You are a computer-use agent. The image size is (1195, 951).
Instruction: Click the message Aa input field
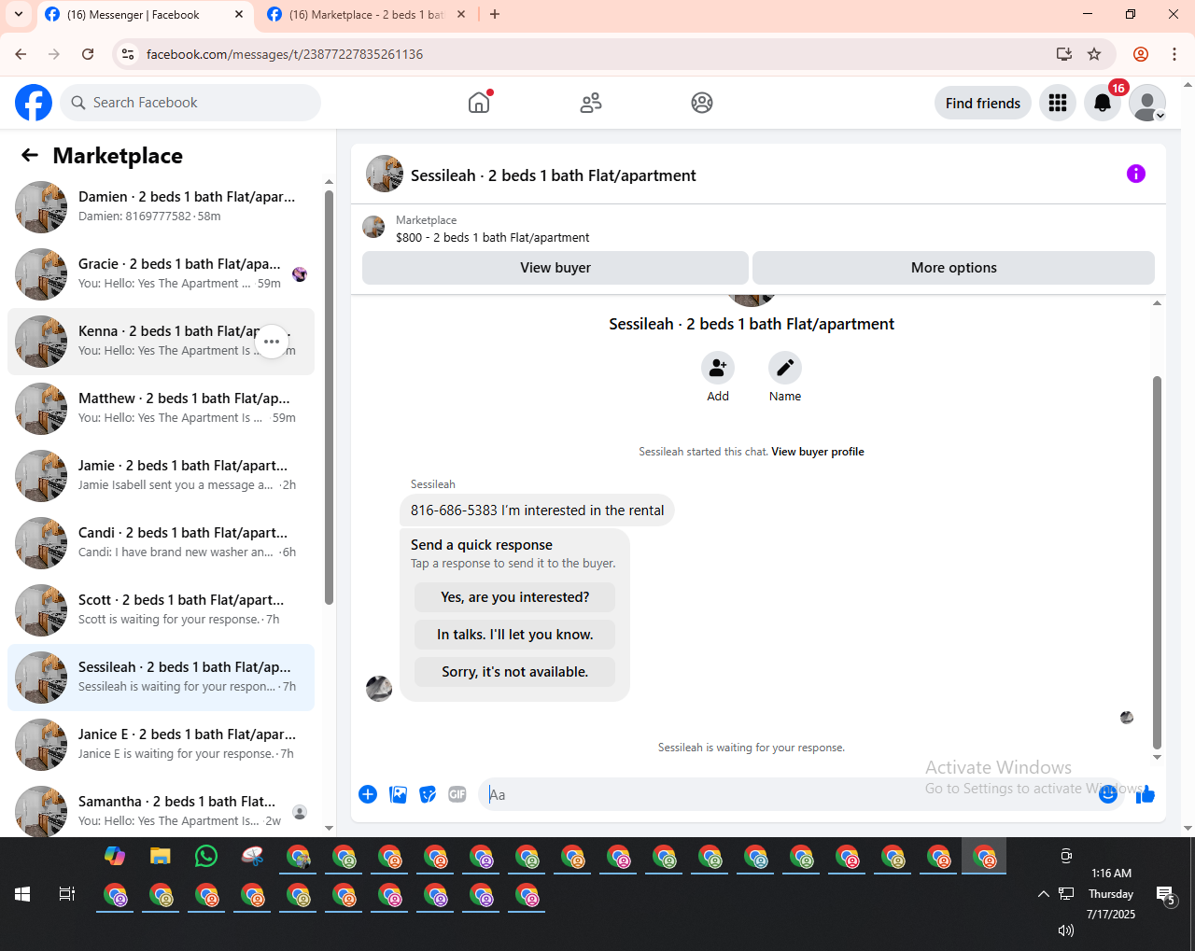789,794
